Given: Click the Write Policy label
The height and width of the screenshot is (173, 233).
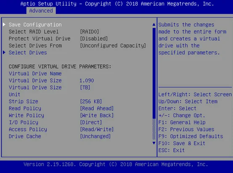Looking at the screenshot, I should [26, 115].
